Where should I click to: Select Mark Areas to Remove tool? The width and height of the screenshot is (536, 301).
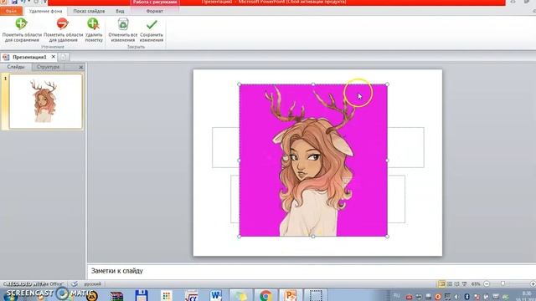pos(64,30)
